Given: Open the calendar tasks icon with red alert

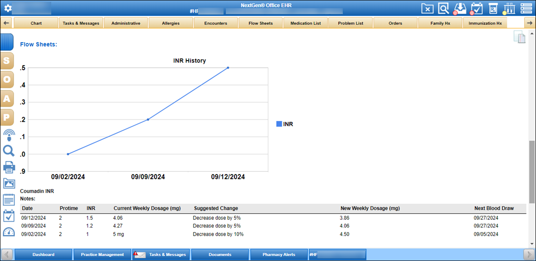Looking at the screenshot, I should tap(476, 8).
